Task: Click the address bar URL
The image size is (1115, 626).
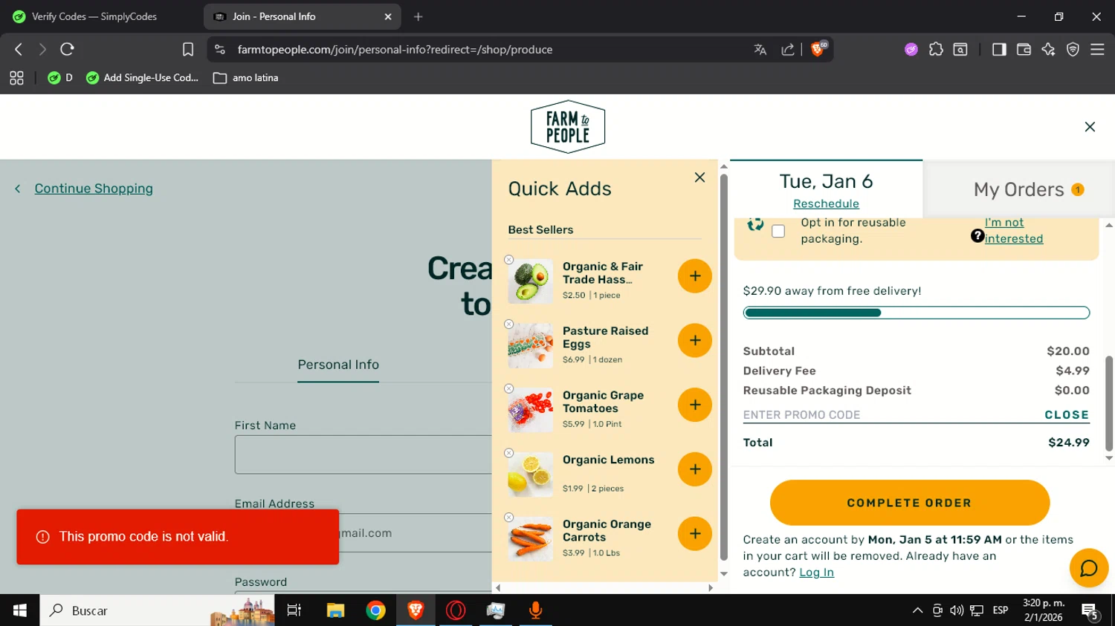Action: coord(395,50)
